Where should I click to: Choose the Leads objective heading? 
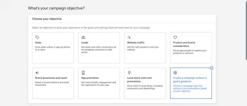85,43
